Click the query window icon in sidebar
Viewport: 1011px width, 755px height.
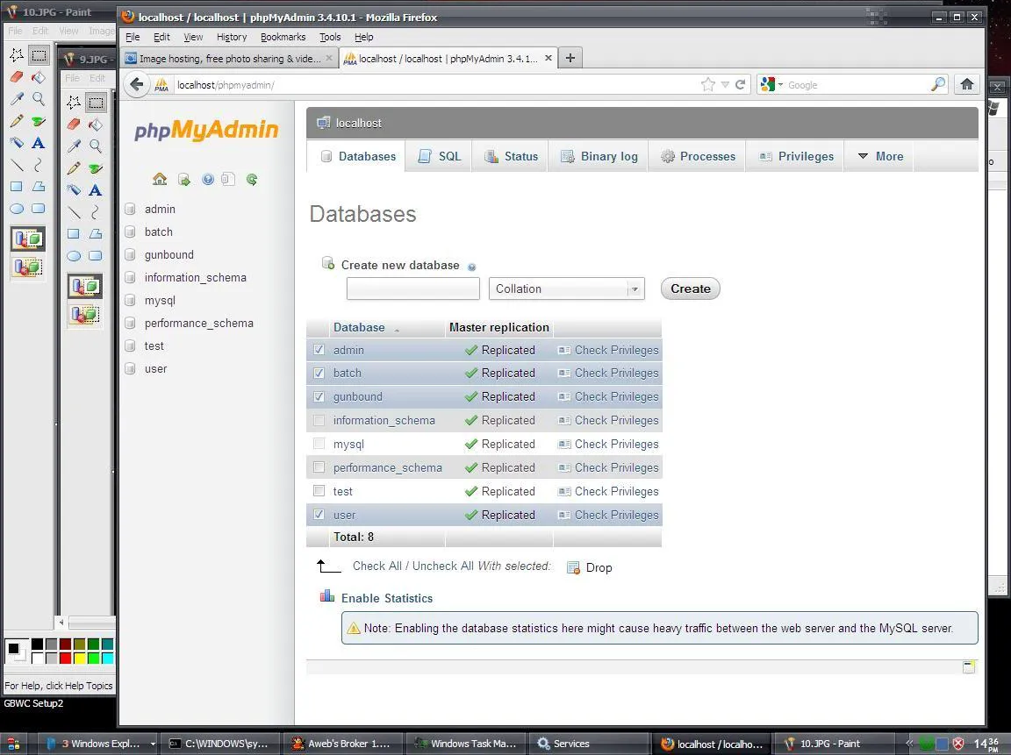pos(228,179)
